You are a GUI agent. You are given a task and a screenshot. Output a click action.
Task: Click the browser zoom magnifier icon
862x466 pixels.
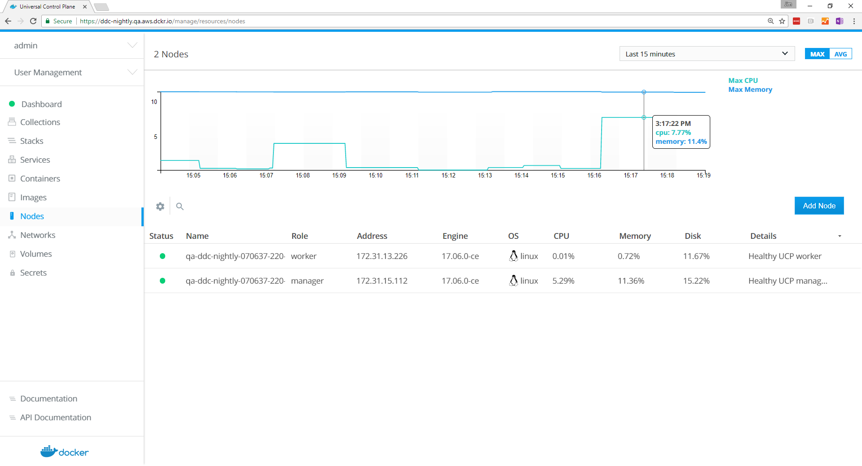pos(771,21)
